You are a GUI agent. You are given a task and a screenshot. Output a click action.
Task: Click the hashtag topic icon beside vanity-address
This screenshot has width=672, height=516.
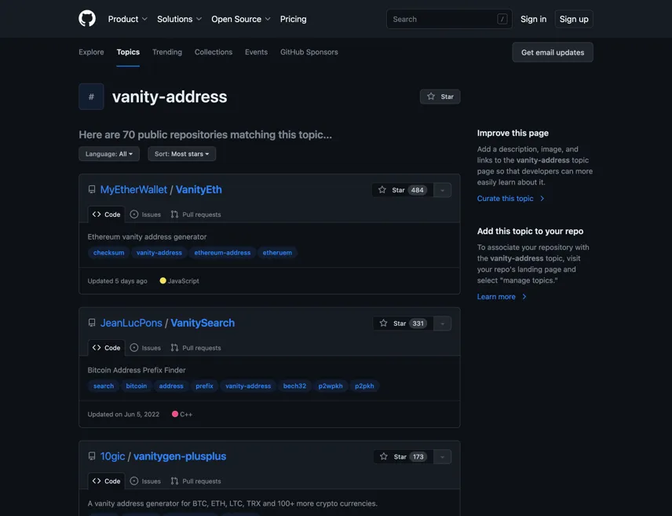point(91,97)
